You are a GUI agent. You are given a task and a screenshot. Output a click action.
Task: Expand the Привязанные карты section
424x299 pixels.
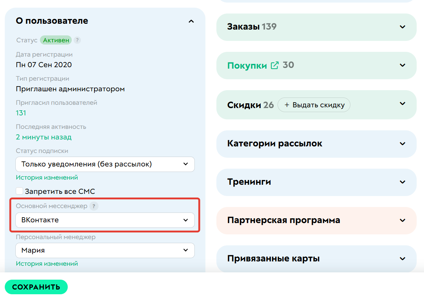click(x=402, y=258)
